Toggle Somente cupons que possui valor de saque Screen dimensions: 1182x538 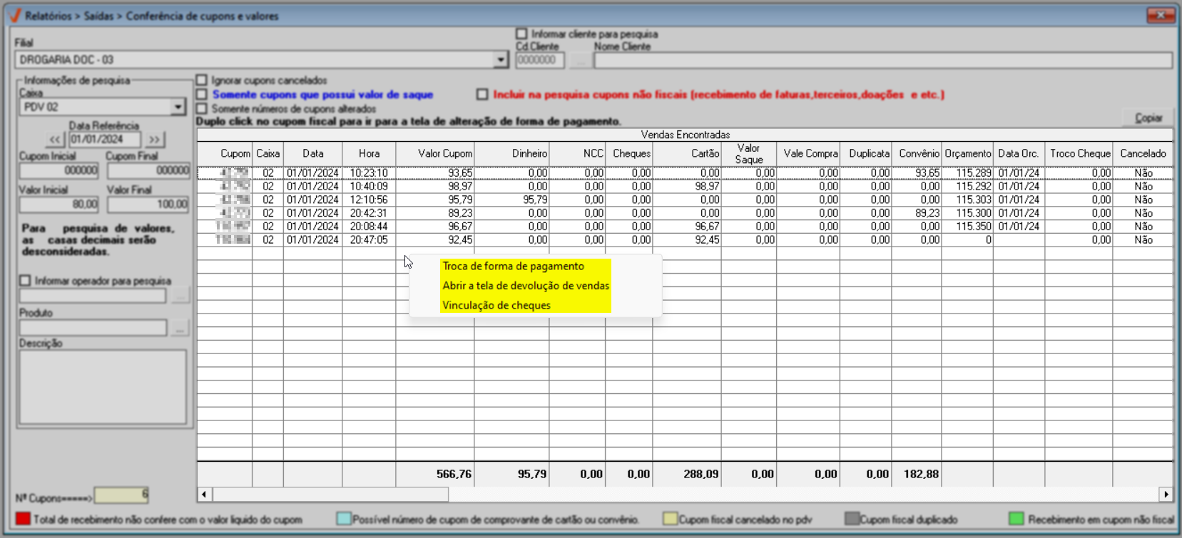click(202, 94)
